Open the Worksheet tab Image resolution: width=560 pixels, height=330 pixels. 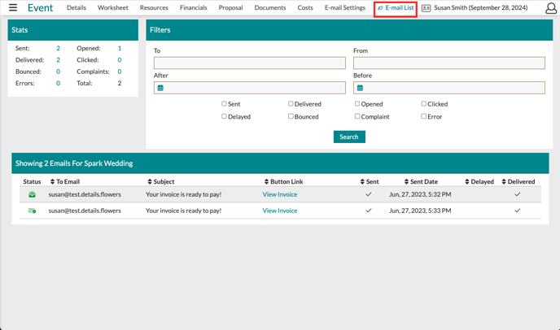113,8
